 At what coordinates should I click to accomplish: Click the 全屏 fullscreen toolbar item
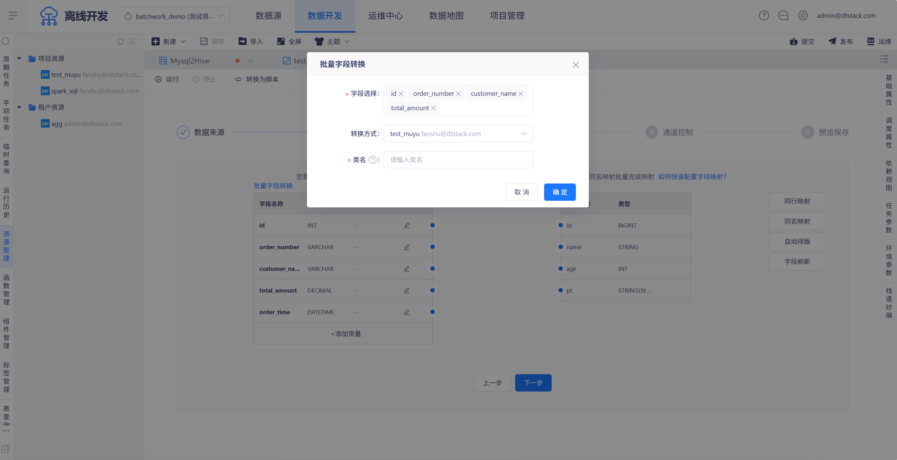(x=289, y=42)
